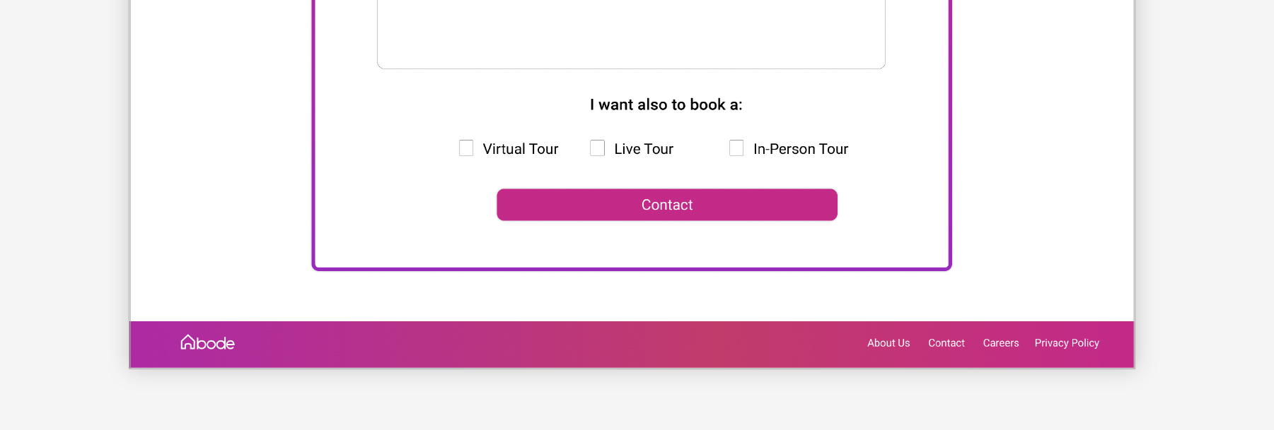Image resolution: width=1274 pixels, height=430 pixels.
Task: Click empty middle of the footer gradient bar
Action: 538,345
